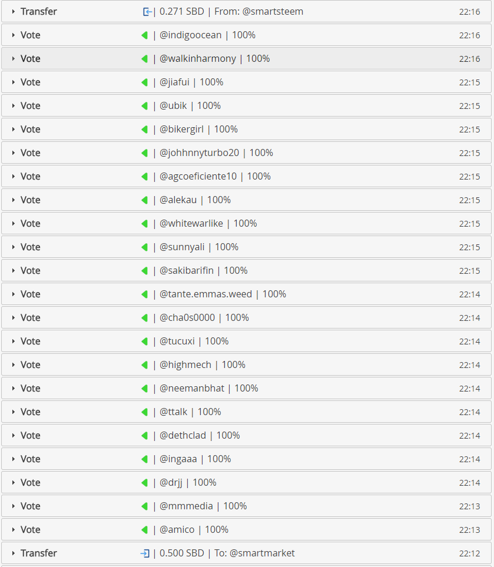Expand the Vote row for @alekau
This screenshot has height=567, width=494.
click(x=14, y=200)
